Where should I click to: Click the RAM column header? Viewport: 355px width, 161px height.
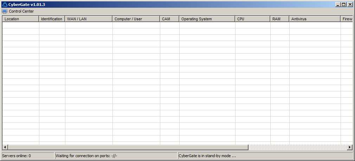pyautogui.click(x=279, y=19)
